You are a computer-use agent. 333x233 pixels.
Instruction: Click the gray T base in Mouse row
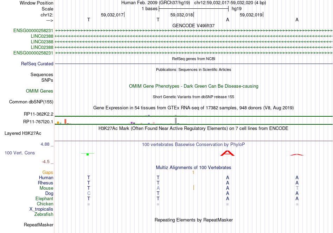(297, 188)
